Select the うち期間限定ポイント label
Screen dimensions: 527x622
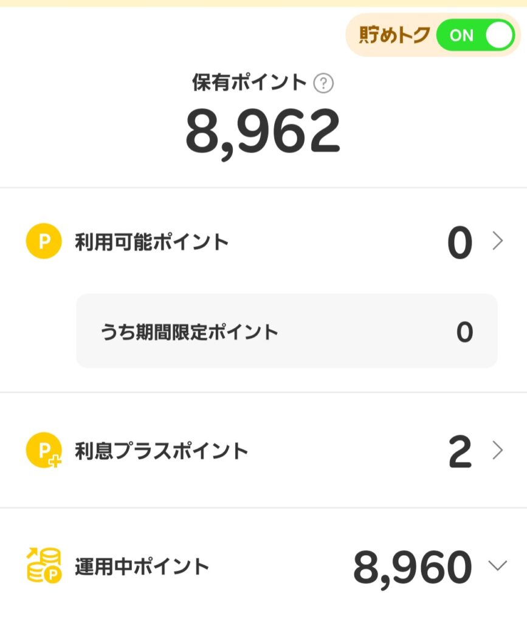click(190, 332)
